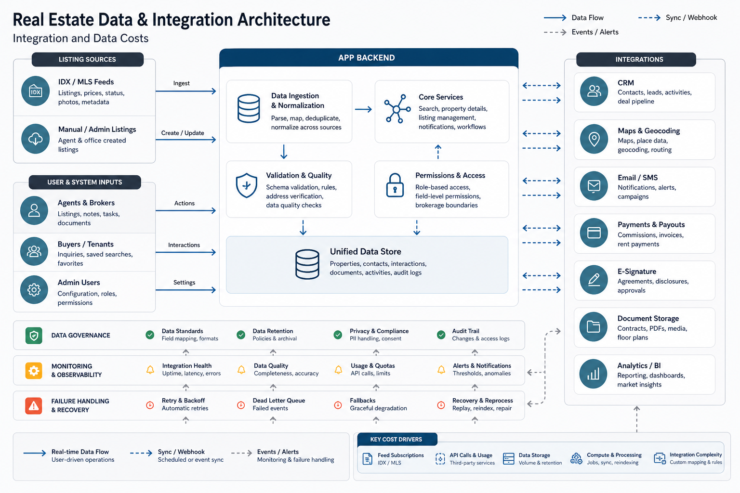The width and height of the screenshot is (740, 493).
Task: Click the Real Estate Data & Integration Architecture title
Action: tap(172, 20)
